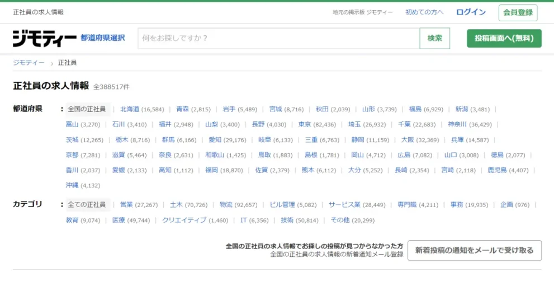
Task: Open 熊本 prefecture listings
Action: (x=307, y=171)
